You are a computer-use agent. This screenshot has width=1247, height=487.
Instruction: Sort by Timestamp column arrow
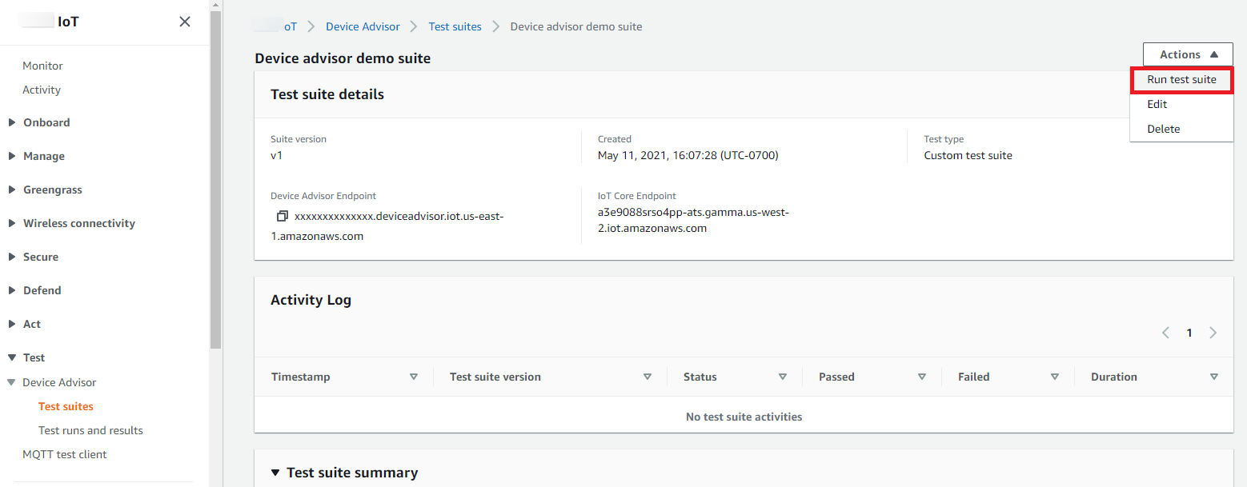(x=414, y=377)
